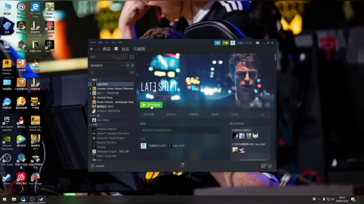Click the blue announcements button in Steam header

(217, 43)
